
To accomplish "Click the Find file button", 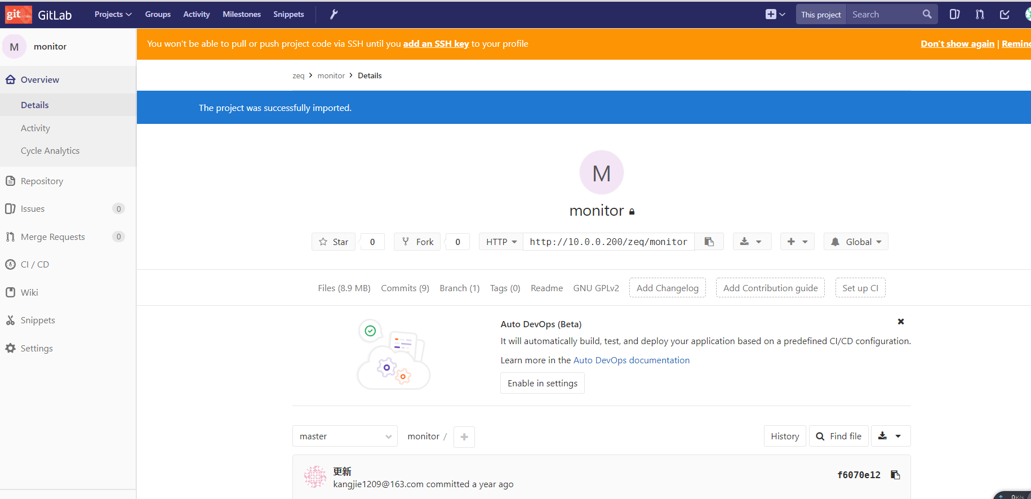I will (839, 436).
